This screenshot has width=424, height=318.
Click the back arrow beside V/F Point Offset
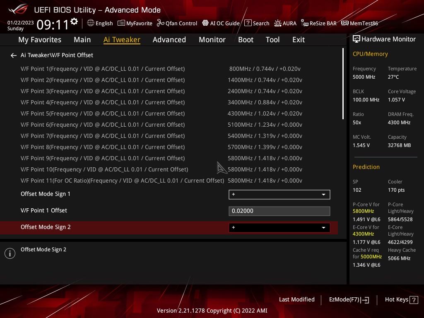pos(14,55)
